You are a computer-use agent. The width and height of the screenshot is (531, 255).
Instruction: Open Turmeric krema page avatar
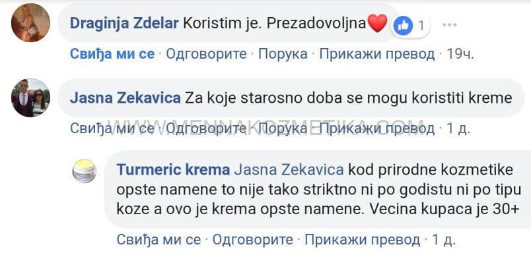(85, 171)
